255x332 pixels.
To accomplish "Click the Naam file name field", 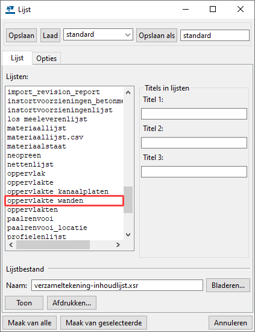I will point(117,286).
